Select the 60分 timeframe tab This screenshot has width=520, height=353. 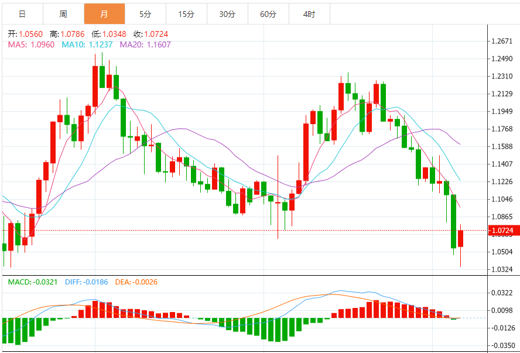pyautogui.click(x=268, y=13)
